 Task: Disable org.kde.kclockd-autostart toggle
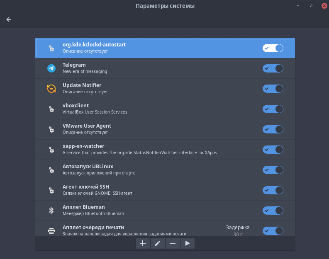(273, 48)
